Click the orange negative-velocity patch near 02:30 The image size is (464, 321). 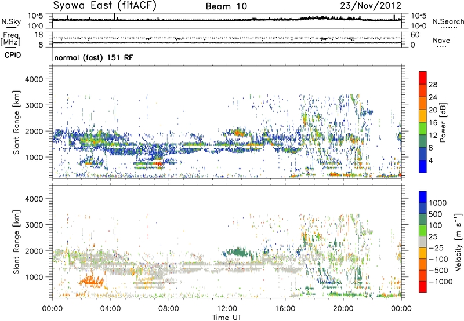(x=92, y=281)
